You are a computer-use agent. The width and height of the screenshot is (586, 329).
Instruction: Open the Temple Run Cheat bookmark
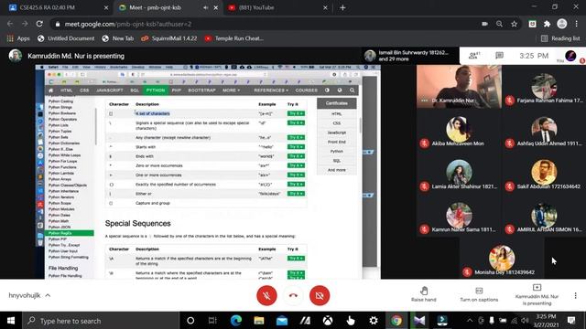[x=234, y=38]
